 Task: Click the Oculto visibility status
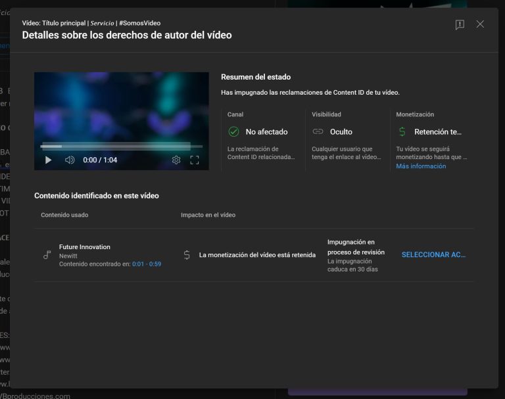(x=341, y=131)
